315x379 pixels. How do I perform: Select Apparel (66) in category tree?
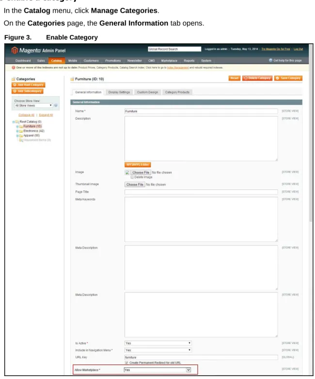click(x=31, y=136)
